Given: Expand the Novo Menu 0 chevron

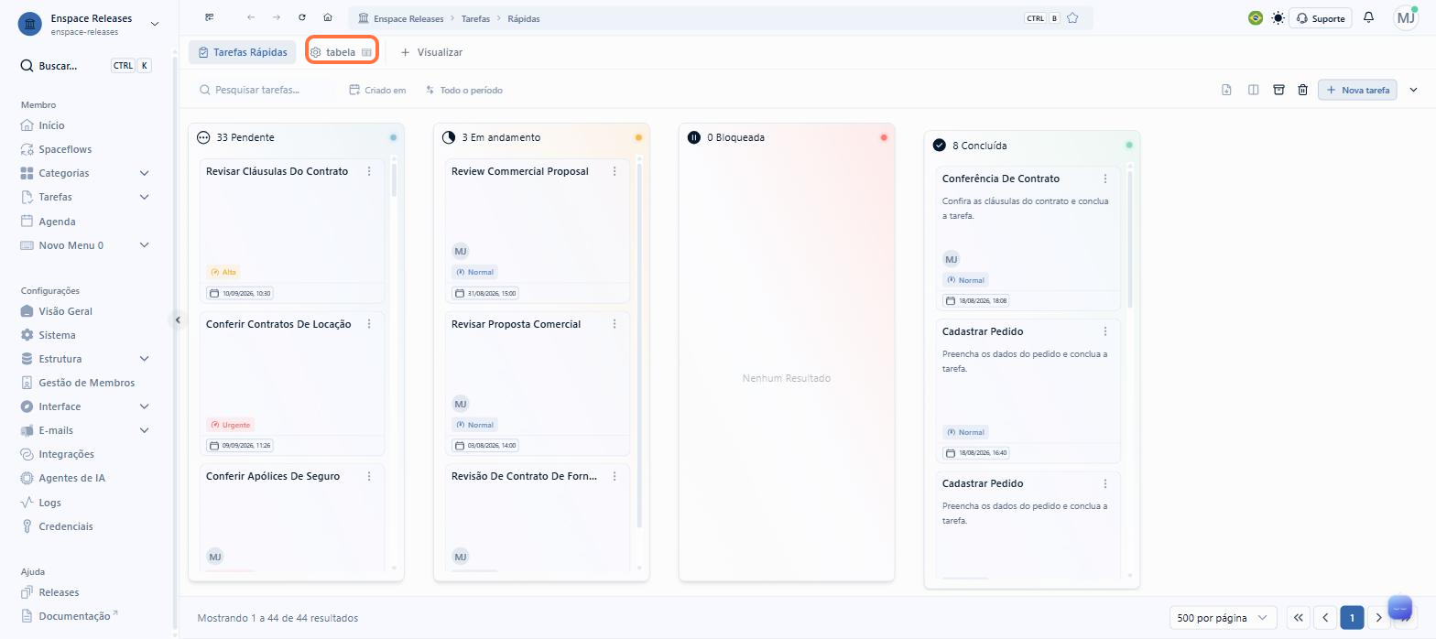Looking at the screenshot, I should [x=144, y=245].
